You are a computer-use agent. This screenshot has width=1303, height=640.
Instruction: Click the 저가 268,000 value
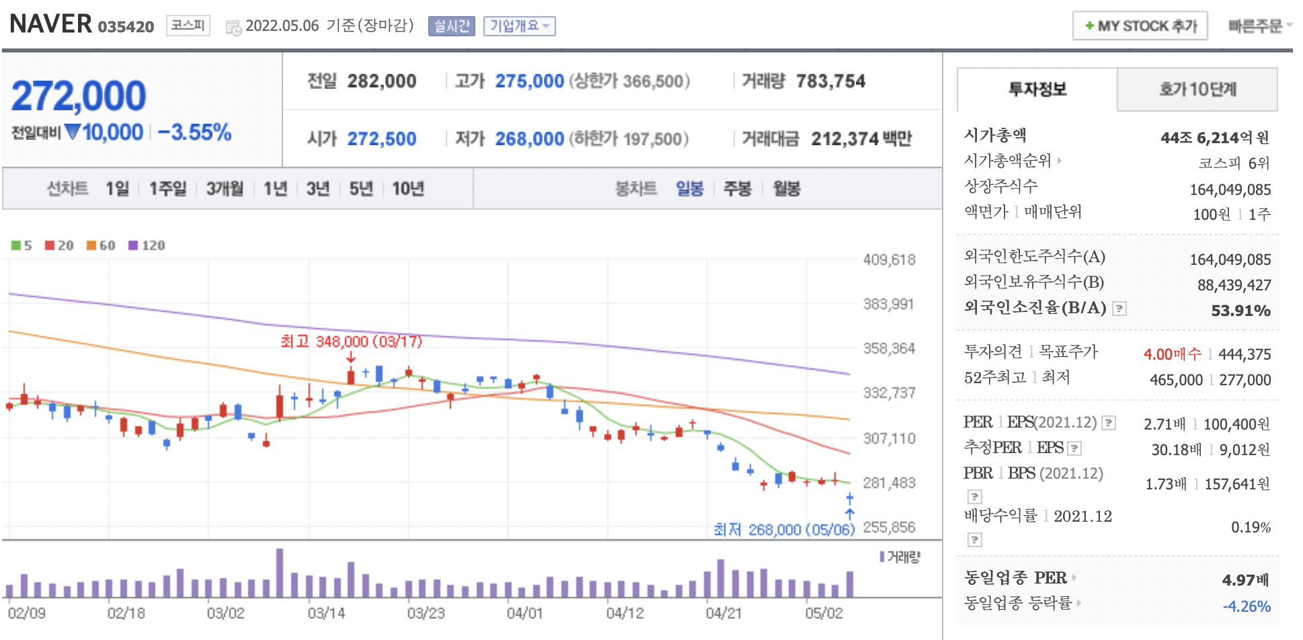pos(530,139)
